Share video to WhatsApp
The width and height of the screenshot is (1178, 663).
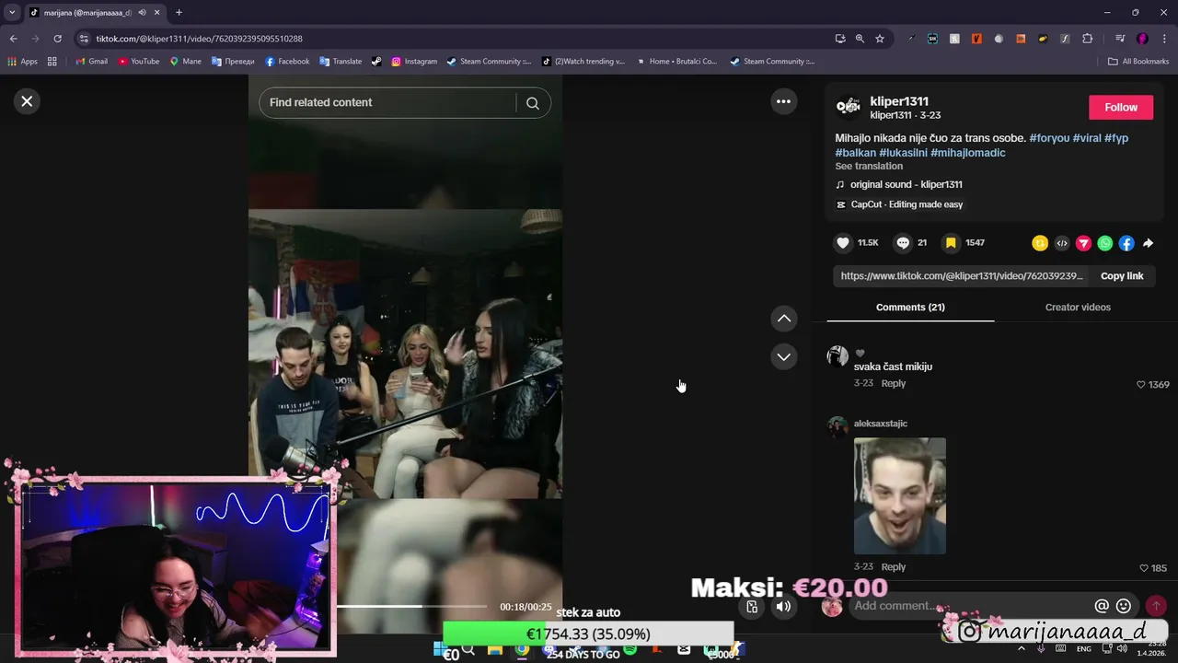pyautogui.click(x=1105, y=243)
